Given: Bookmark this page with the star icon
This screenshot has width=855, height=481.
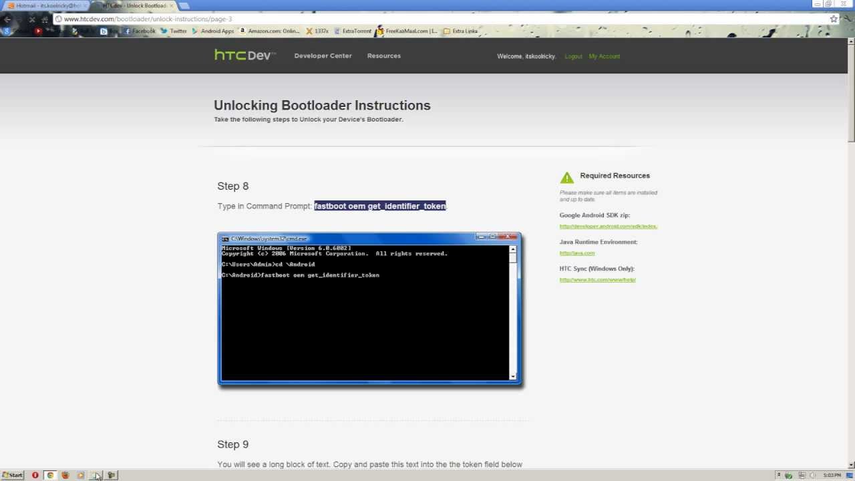Looking at the screenshot, I should [834, 19].
